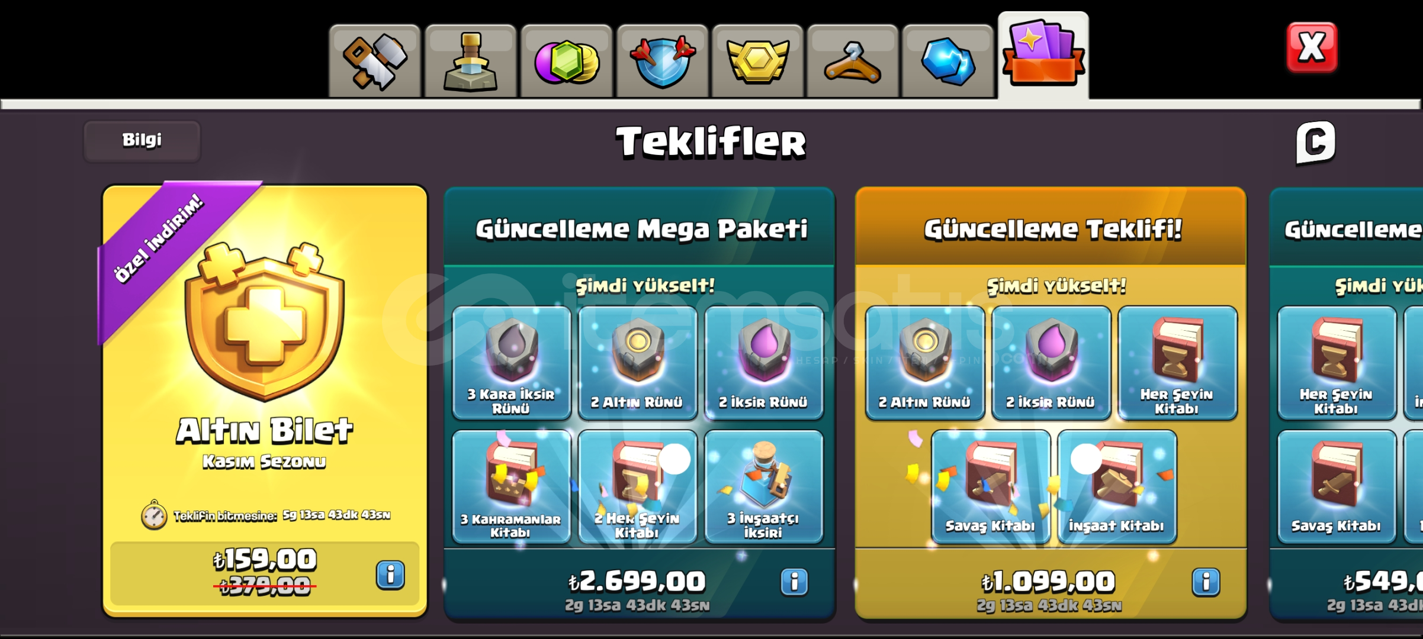This screenshot has width=1423, height=639.
Task: Open the clothes hanger skins tab
Action: [x=853, y=61]
